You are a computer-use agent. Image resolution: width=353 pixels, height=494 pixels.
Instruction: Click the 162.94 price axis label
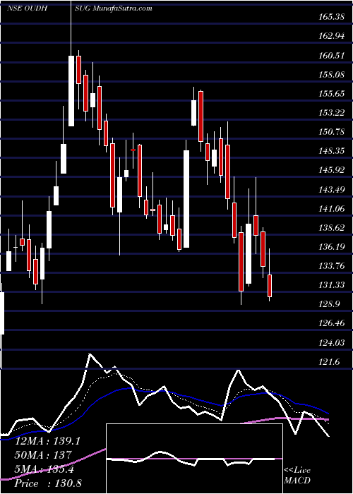pyautogui.click(x=331, y=36)
